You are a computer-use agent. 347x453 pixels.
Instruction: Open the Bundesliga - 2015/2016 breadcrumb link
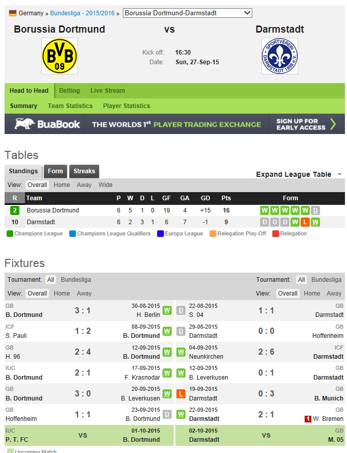point(82,13)
